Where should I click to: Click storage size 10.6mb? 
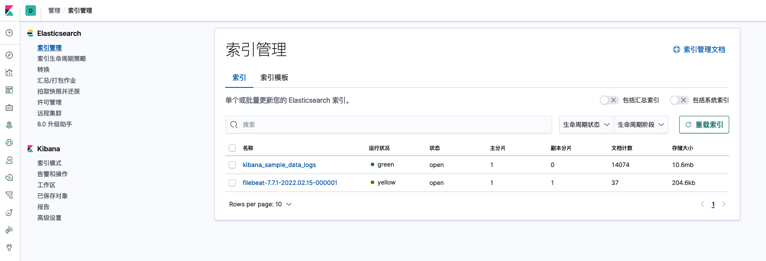pyautogui.click(x=683, y=165)
